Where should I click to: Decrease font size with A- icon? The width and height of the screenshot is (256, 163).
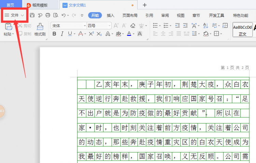(x=124, y=26)
